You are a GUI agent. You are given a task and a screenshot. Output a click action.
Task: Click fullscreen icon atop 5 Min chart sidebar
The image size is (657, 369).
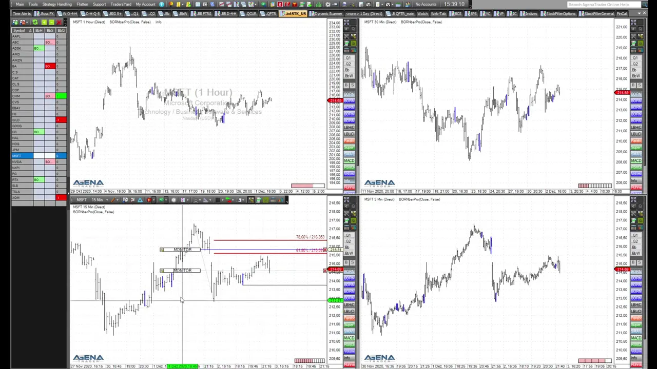(x=634, y=199)
